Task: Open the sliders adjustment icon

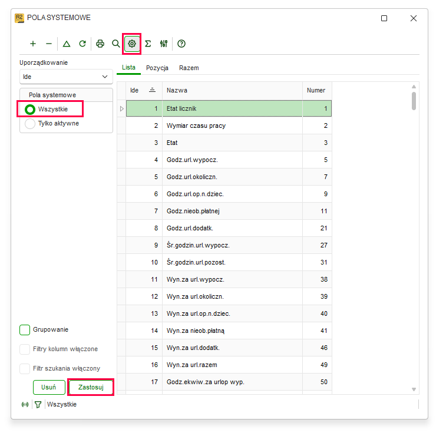Action: (164, 44)
